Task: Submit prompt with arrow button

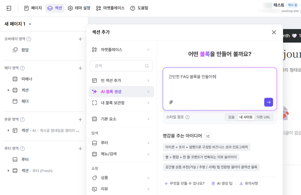Action: [269, 102]
